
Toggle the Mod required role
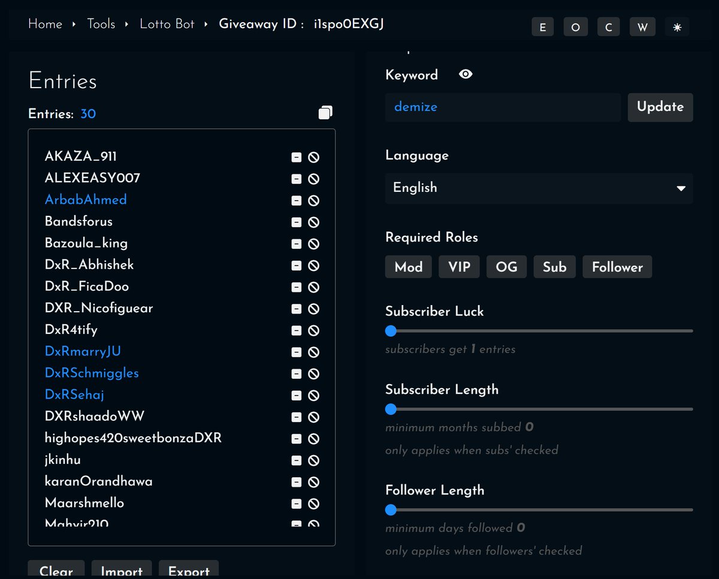(x=409, y=267)
